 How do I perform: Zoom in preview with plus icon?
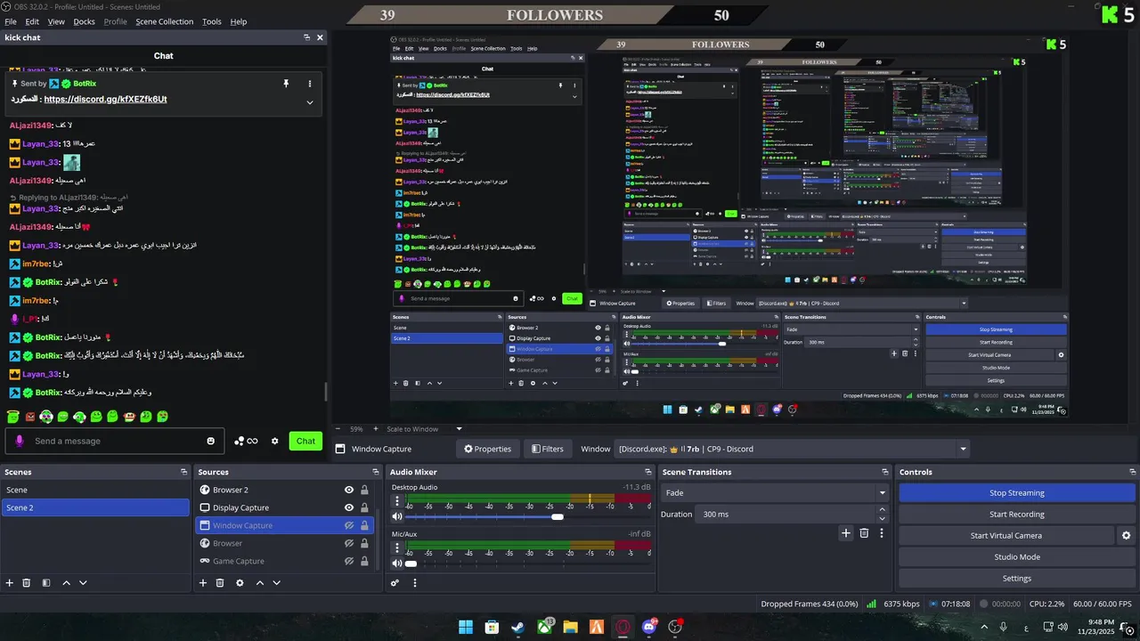point(378,429)
